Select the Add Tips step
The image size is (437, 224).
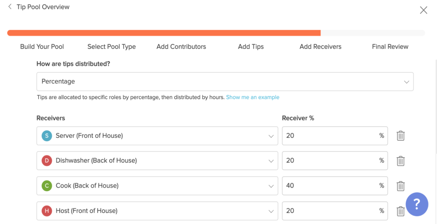251,46
